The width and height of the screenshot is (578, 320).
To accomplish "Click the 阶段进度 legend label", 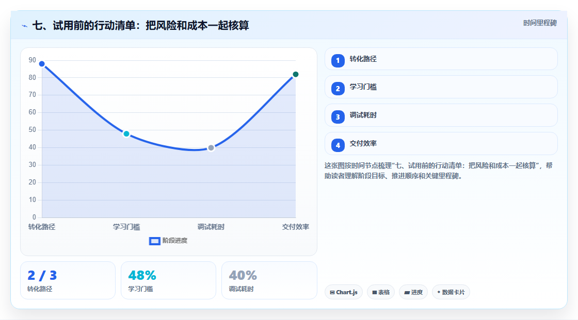I will point(175,241).
